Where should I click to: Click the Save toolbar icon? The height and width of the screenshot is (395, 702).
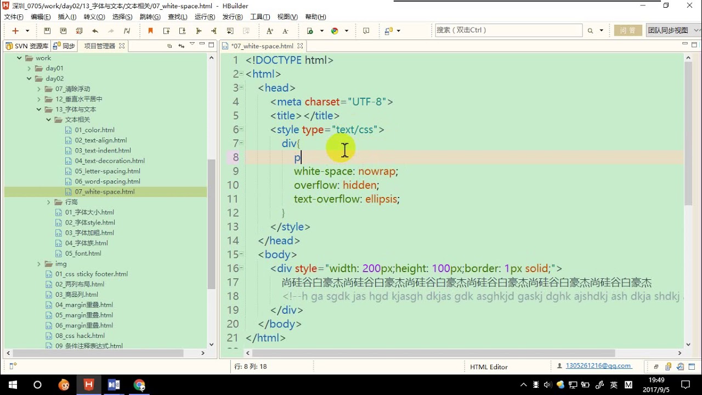47,31
